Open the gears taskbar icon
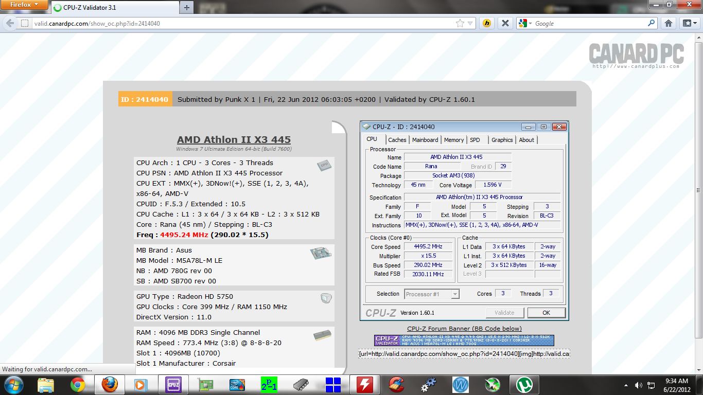The height and width of the screenshot is (395, 703). (x=428, y=385)
